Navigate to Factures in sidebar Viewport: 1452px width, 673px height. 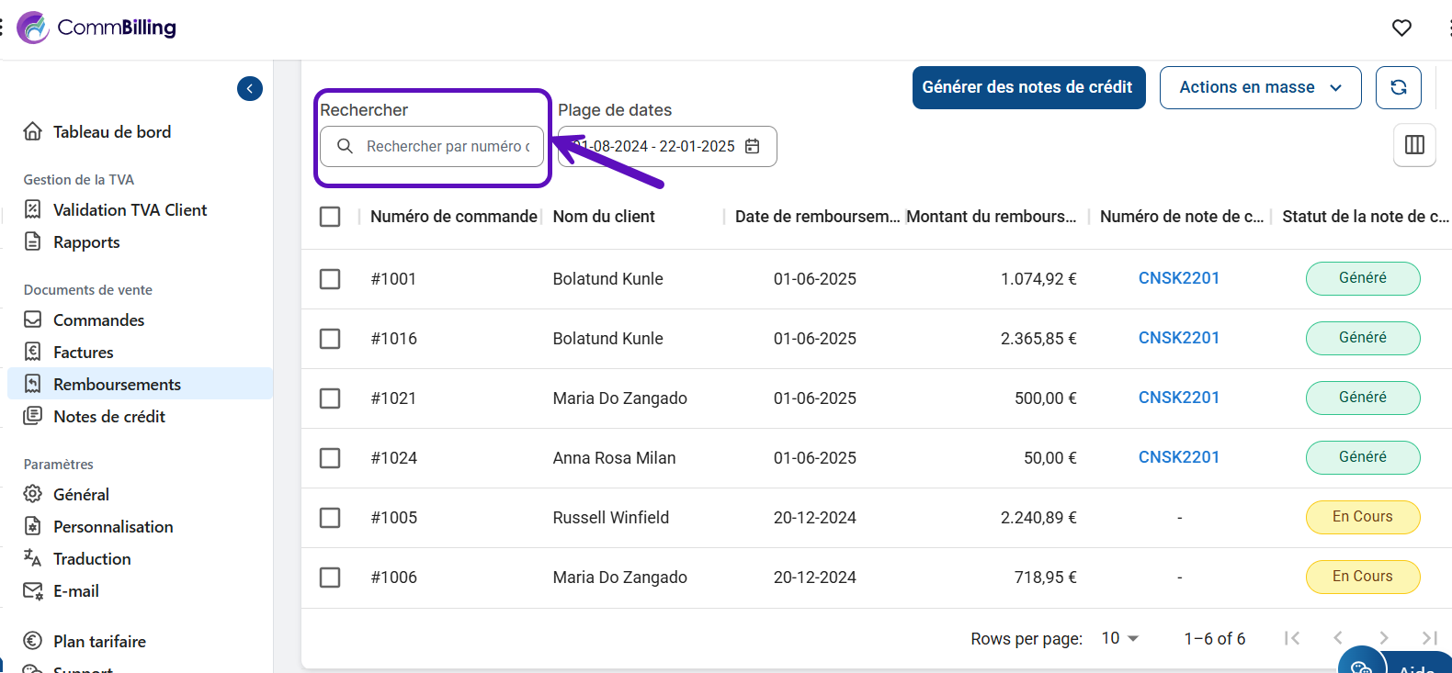click(83, 353)
